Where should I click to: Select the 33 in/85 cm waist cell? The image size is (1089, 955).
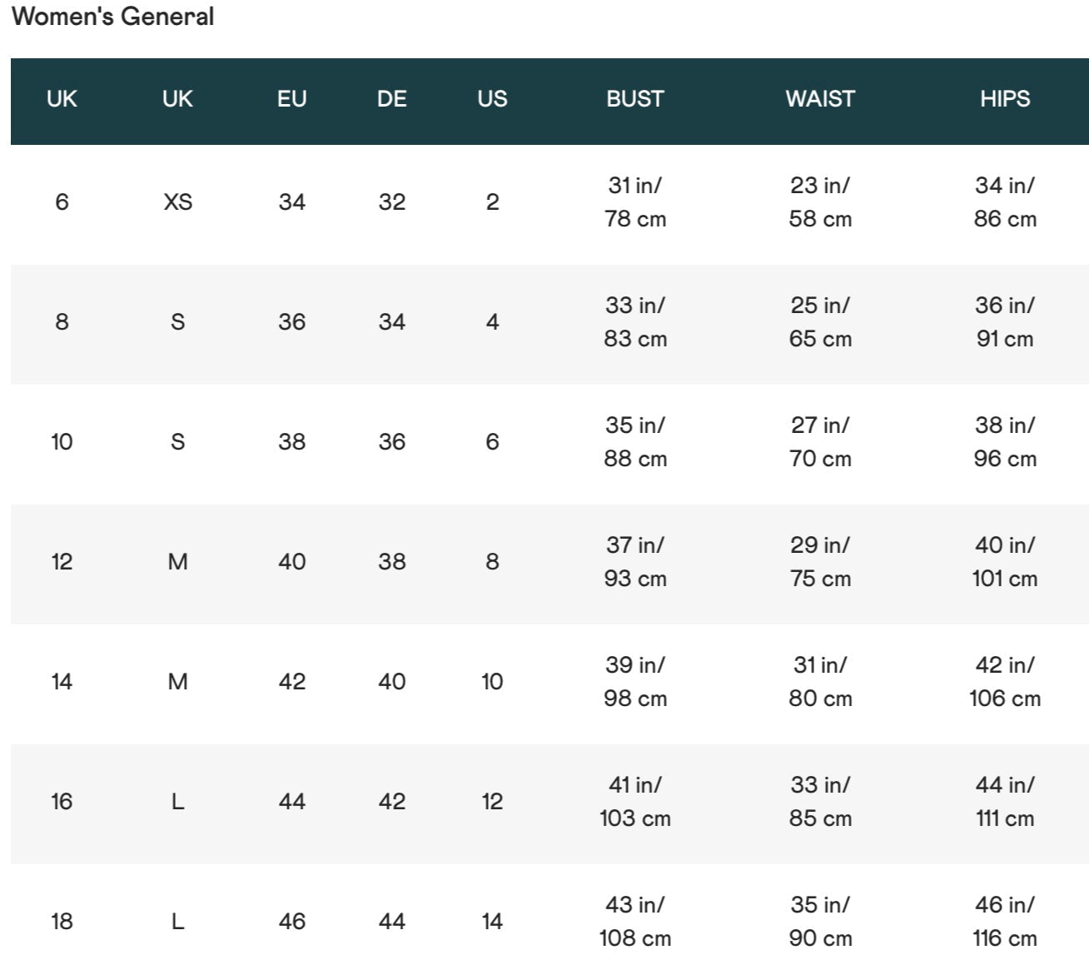click(820, 801)
